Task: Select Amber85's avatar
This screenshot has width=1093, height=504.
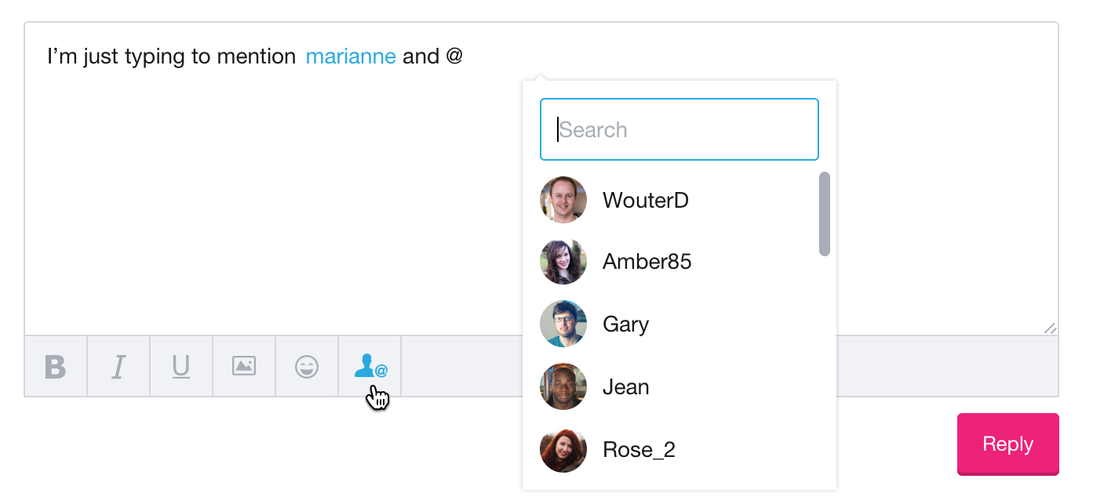Action: tap(563, 262)
